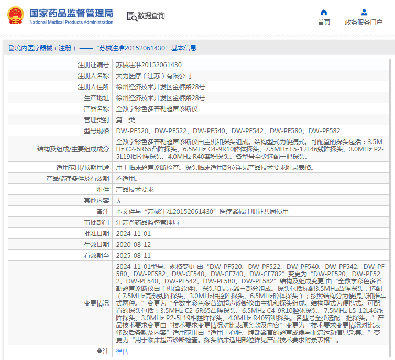Select expiry date 2025-08-11

tap(133, 256)
